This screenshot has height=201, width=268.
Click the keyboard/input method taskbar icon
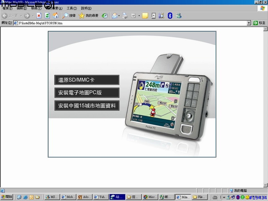215,197
